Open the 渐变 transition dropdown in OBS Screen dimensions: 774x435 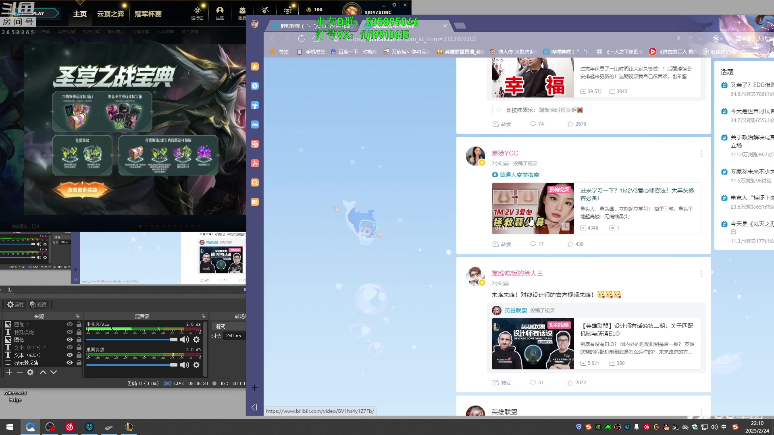click(229, 326)
